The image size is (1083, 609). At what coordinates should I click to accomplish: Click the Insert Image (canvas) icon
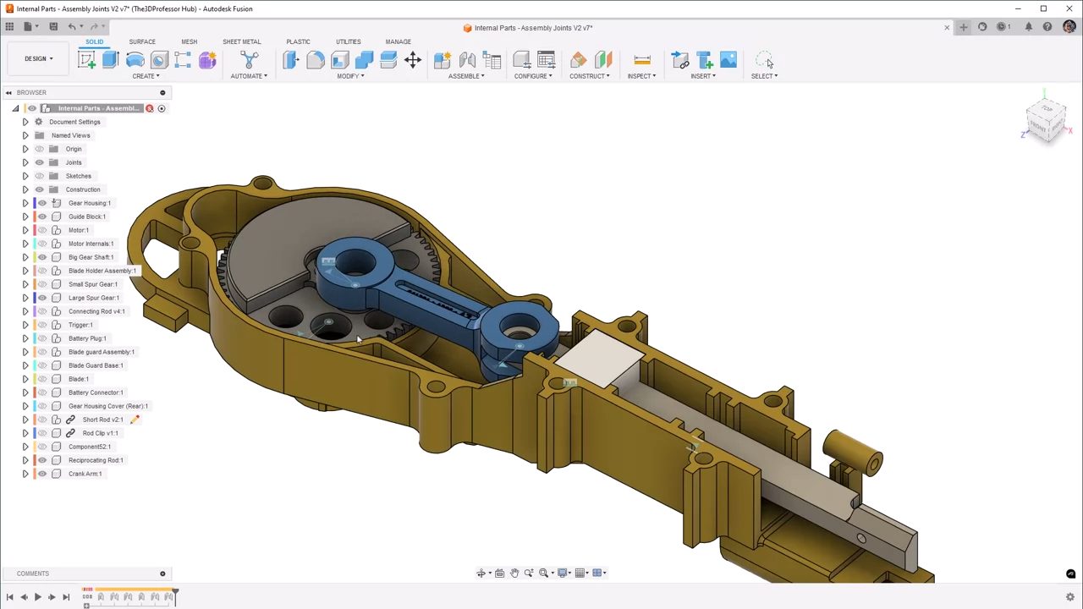tap(728, 60)
